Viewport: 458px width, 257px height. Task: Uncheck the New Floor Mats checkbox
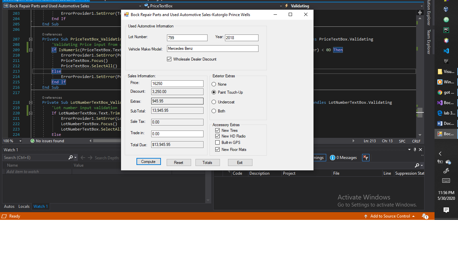click(217, 150)
